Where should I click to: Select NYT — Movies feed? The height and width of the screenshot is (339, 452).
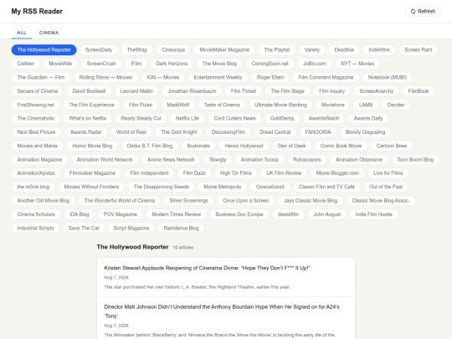pos(357,64)
